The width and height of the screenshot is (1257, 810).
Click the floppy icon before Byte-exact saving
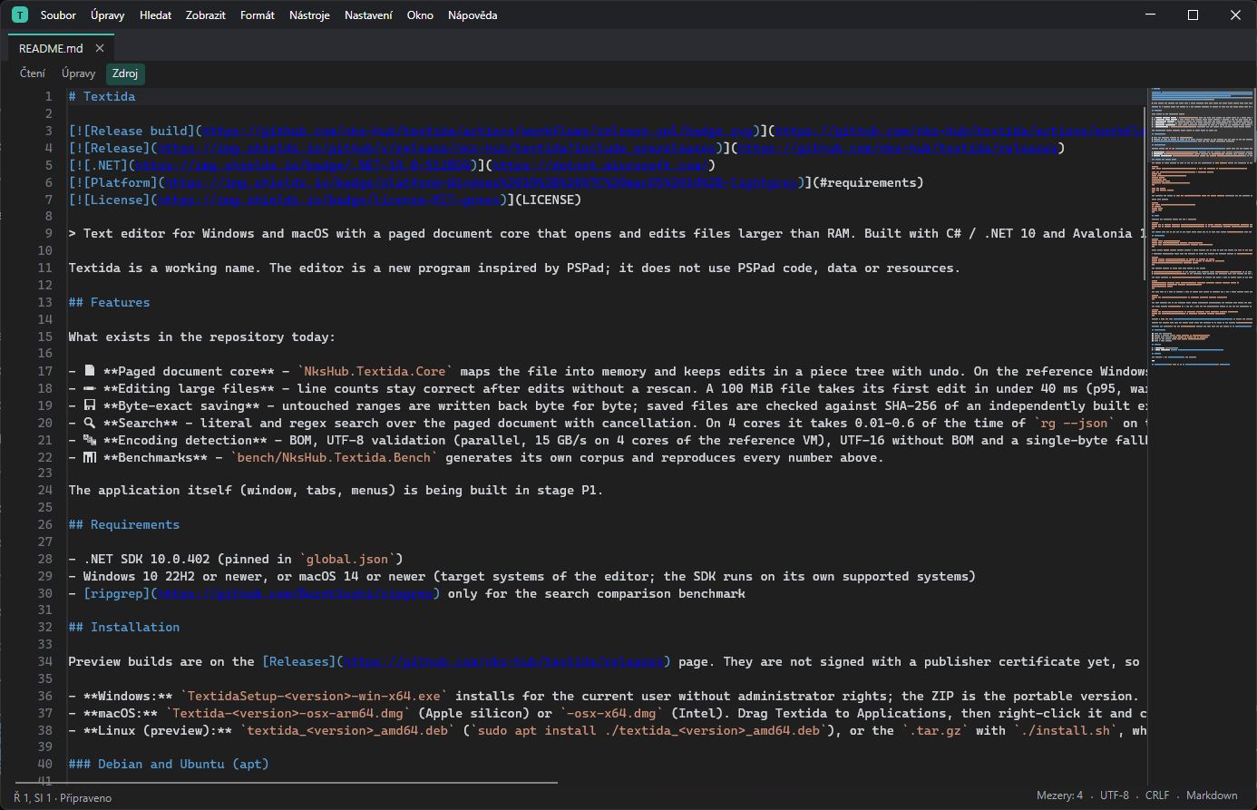click(x=89, y=405)
